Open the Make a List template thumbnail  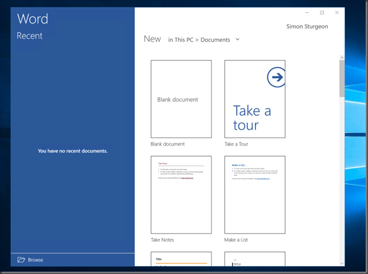pos(255,195)
